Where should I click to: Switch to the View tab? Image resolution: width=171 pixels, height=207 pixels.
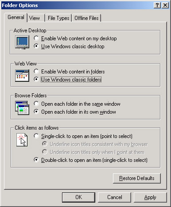click(x=35, y=18)
